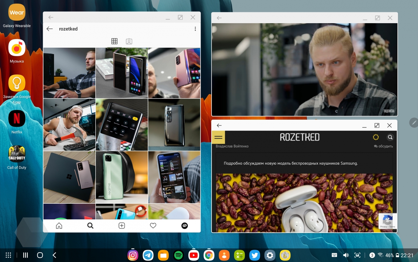Open the Surface laptop with phone post
The height and width of the screenshot is (262, 418).
click(69, 177)
